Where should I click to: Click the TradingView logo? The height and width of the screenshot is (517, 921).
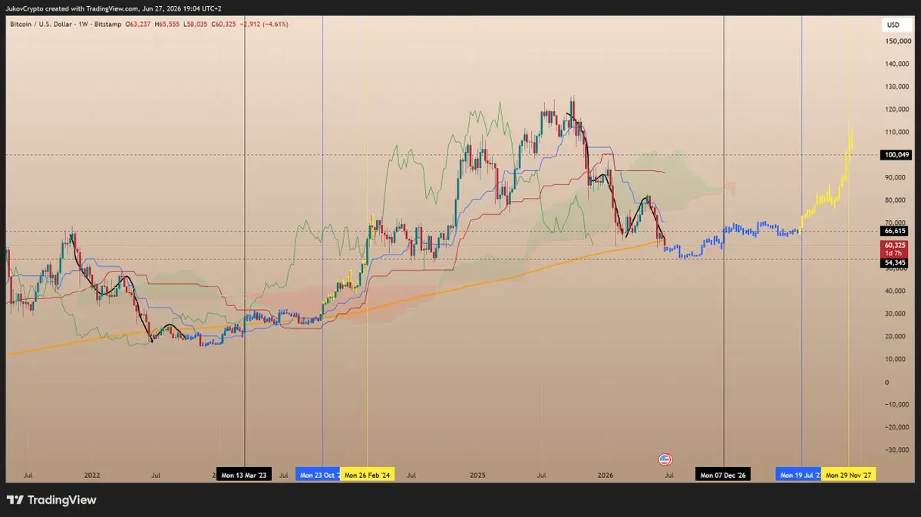51,500
